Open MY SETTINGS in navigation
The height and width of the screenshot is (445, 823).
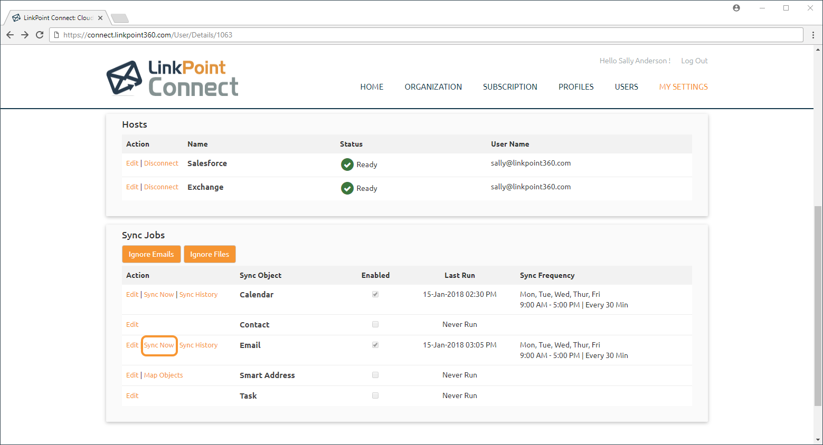point(684,87)
